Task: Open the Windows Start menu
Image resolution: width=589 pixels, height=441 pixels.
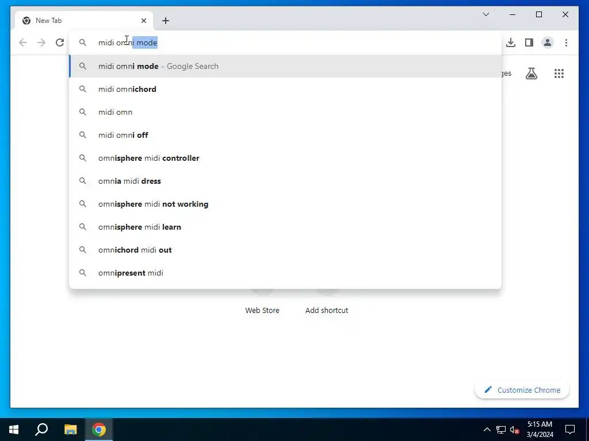Action: tap(14, 430)
